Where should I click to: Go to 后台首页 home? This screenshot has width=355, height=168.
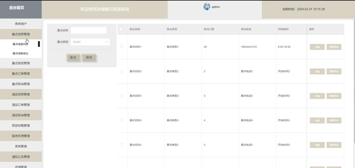click(x=17, y=8)
